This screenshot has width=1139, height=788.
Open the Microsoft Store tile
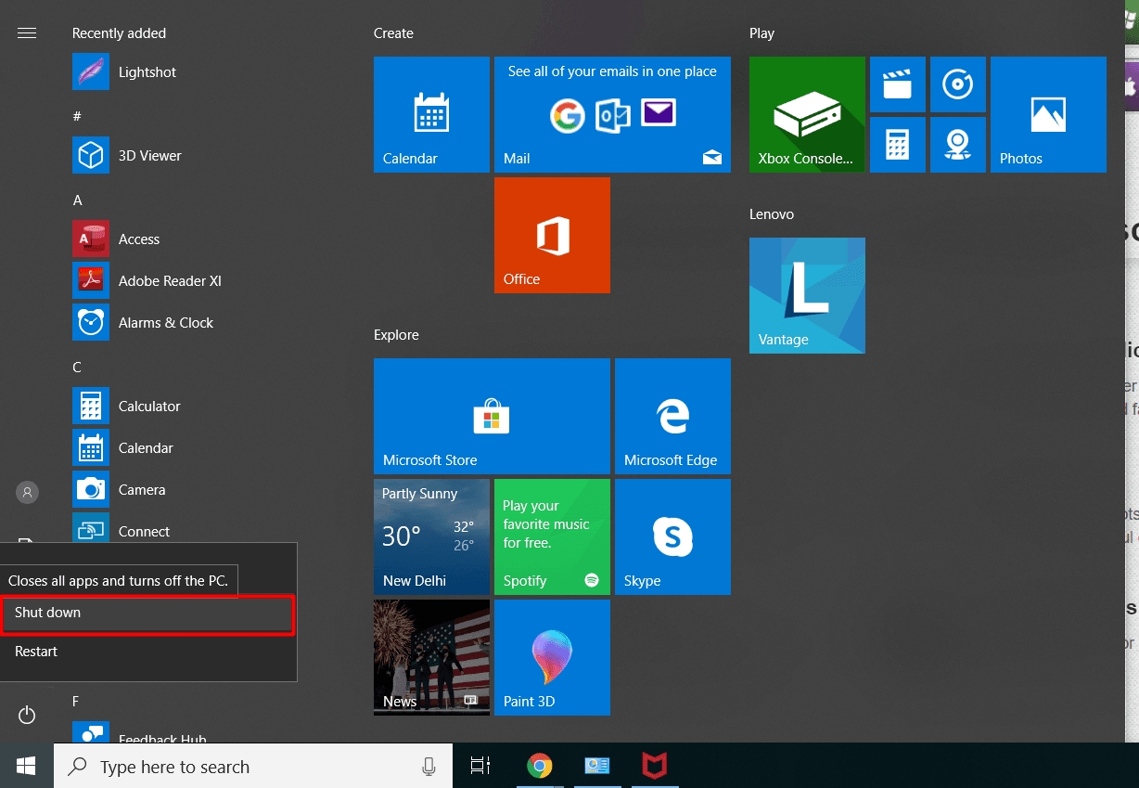coord(492,416)
